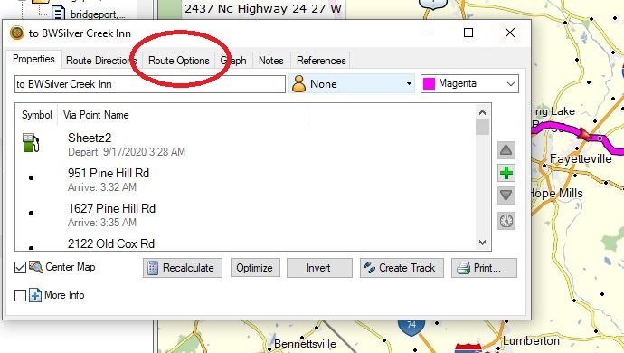Click the Sheetz2 gas pump symbol
The image size is (624, 353).
coord(31,143)
